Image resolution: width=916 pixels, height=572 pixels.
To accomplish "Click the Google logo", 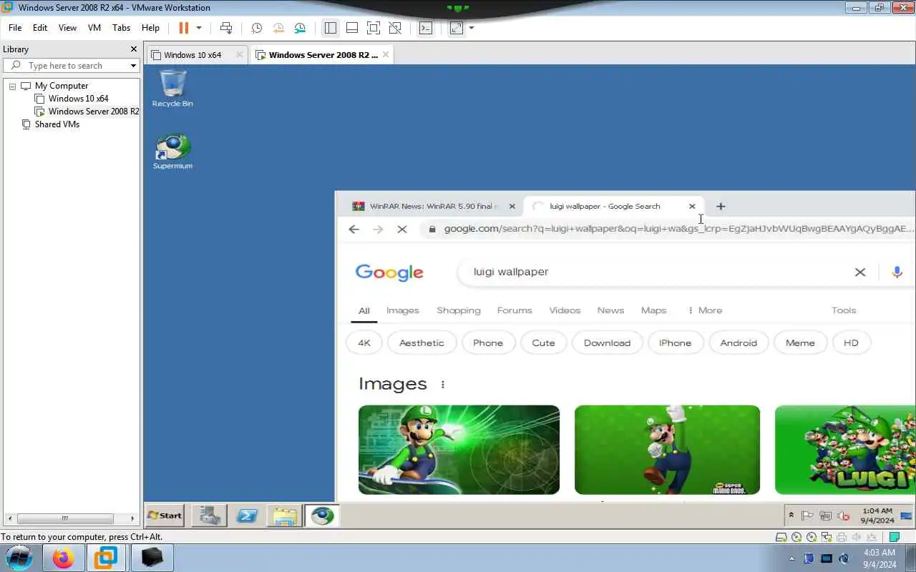I will (x=389, y=272).
